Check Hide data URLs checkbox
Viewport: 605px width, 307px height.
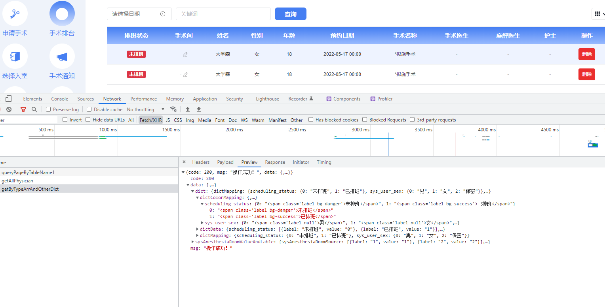pyautogui.click(x=88, y=119)
